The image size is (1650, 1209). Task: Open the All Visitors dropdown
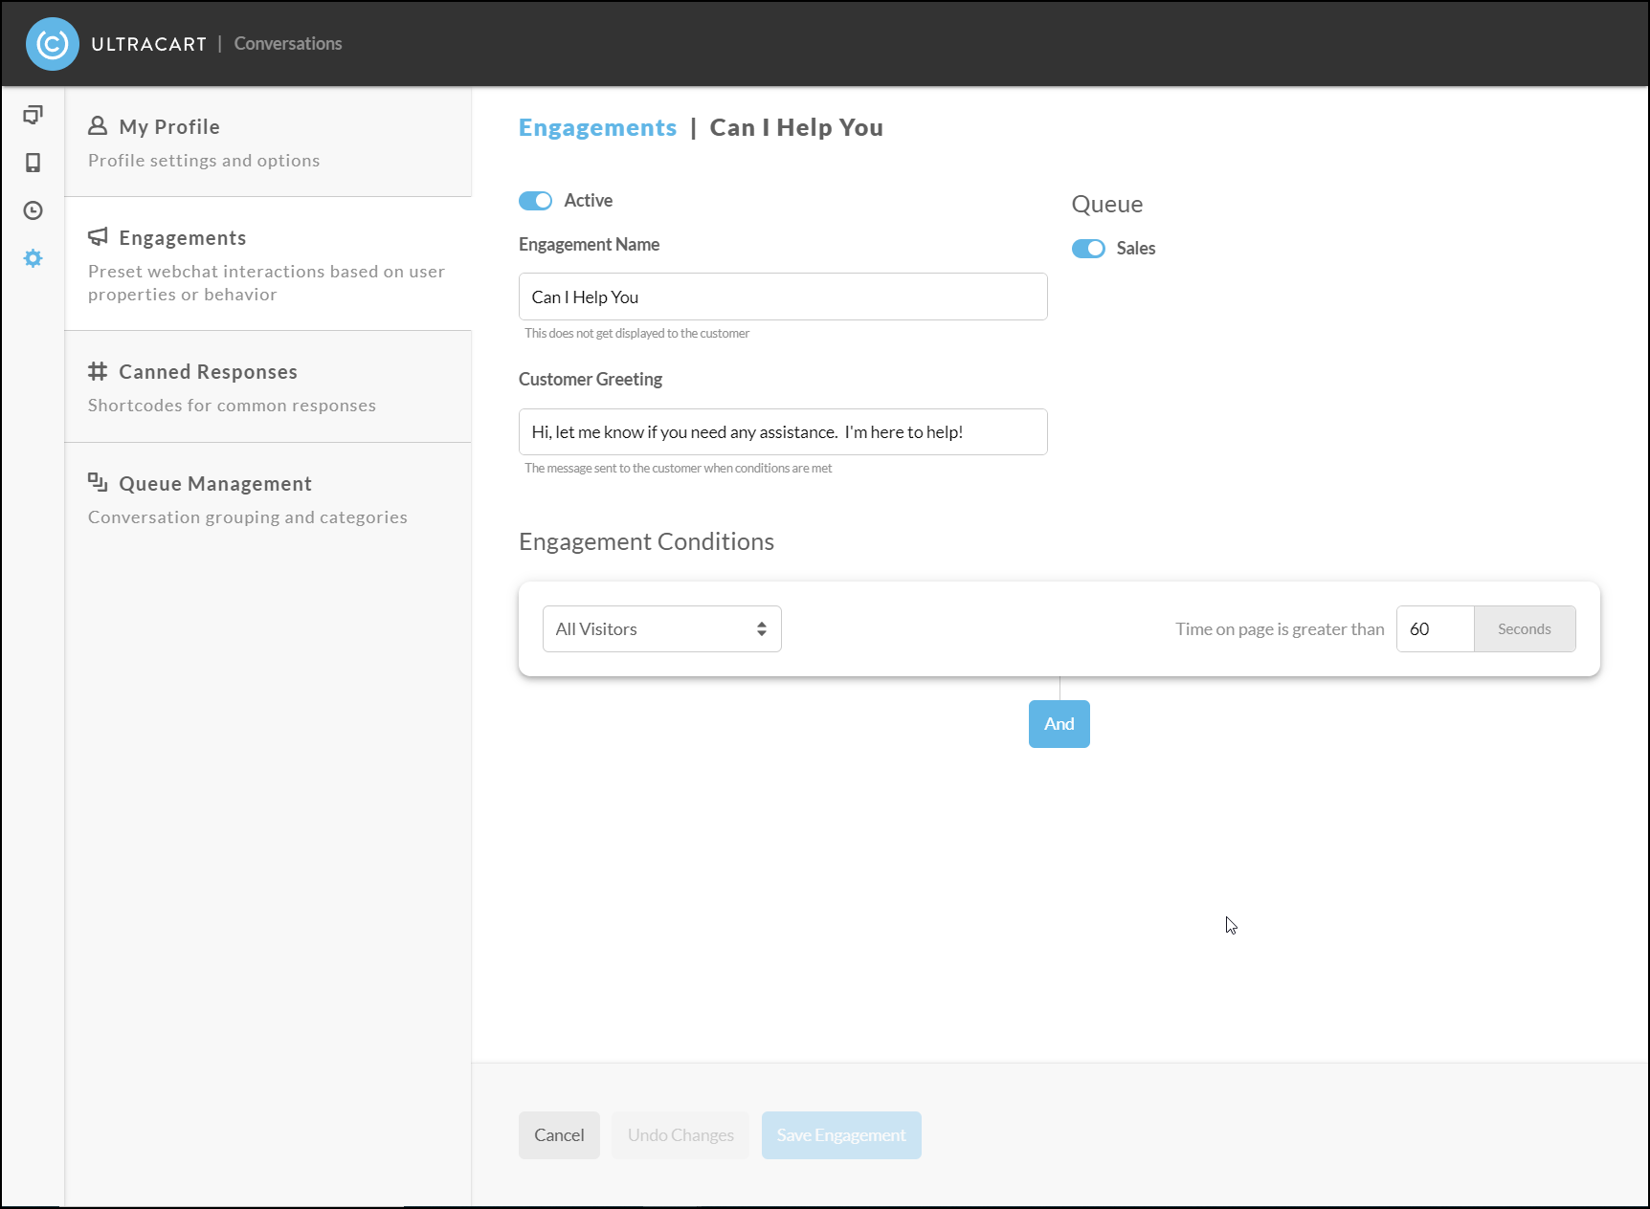point(662,629)
